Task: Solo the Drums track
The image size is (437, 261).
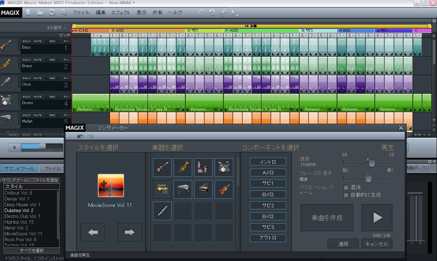Action: pyautogui.click(x=26, y=97)
